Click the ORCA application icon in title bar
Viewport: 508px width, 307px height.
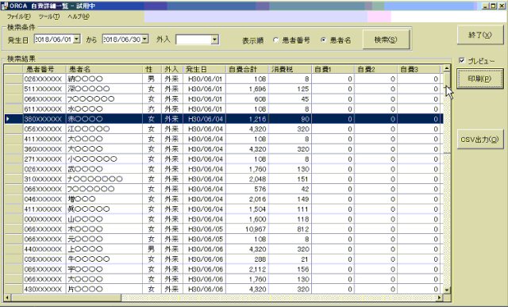click(5, 6)
